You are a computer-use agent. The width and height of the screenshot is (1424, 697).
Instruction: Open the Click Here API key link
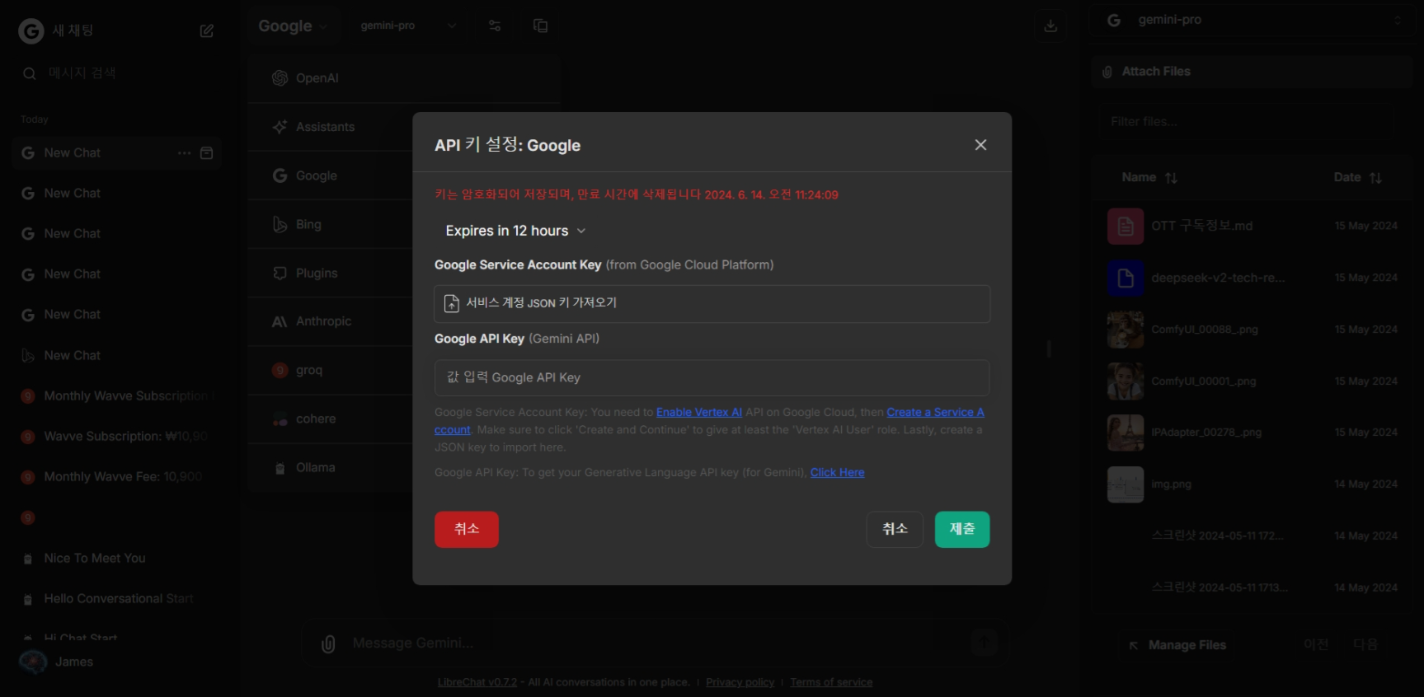click(x=837, y=472)
